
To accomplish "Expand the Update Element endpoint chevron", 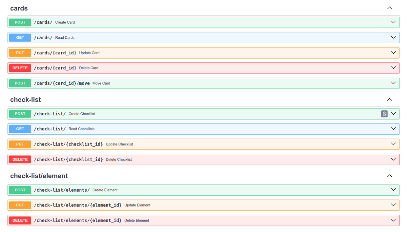I will [x=393, y=205].
